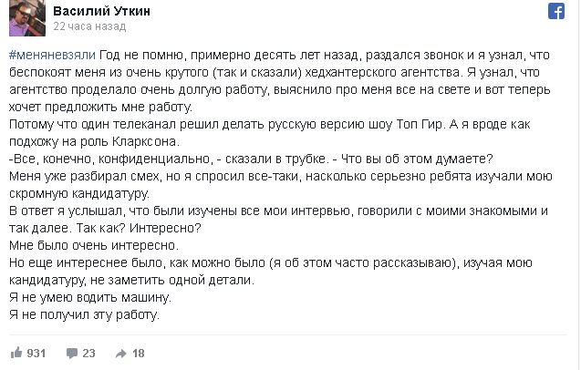
Task: Click the "22 часа назад" timestamp
Action: (x=88, y=27)
